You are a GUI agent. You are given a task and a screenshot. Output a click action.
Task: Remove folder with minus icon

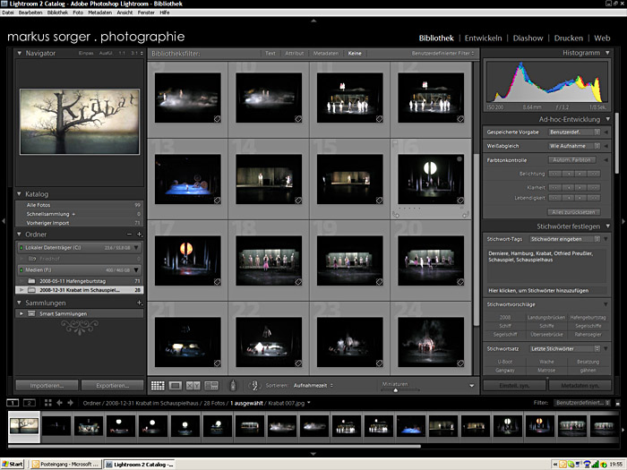click(129, 235)
